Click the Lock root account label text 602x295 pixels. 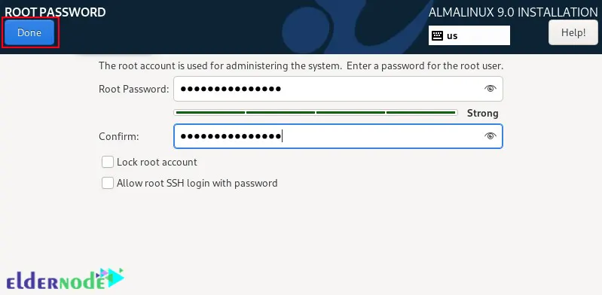pos(157,162)
